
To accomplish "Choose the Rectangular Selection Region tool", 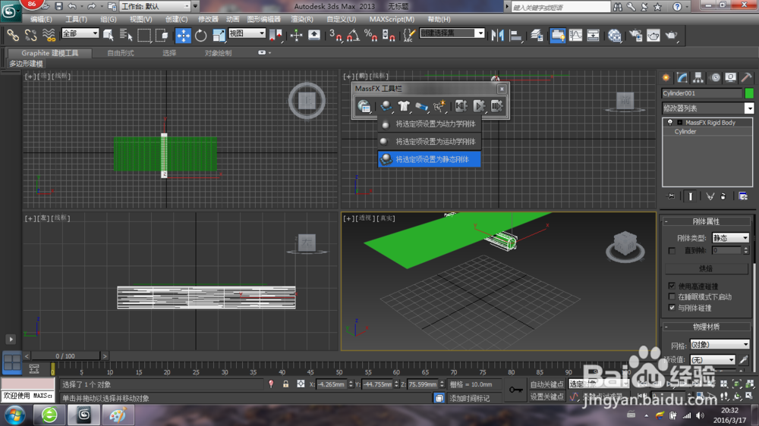I will (144, 36).
